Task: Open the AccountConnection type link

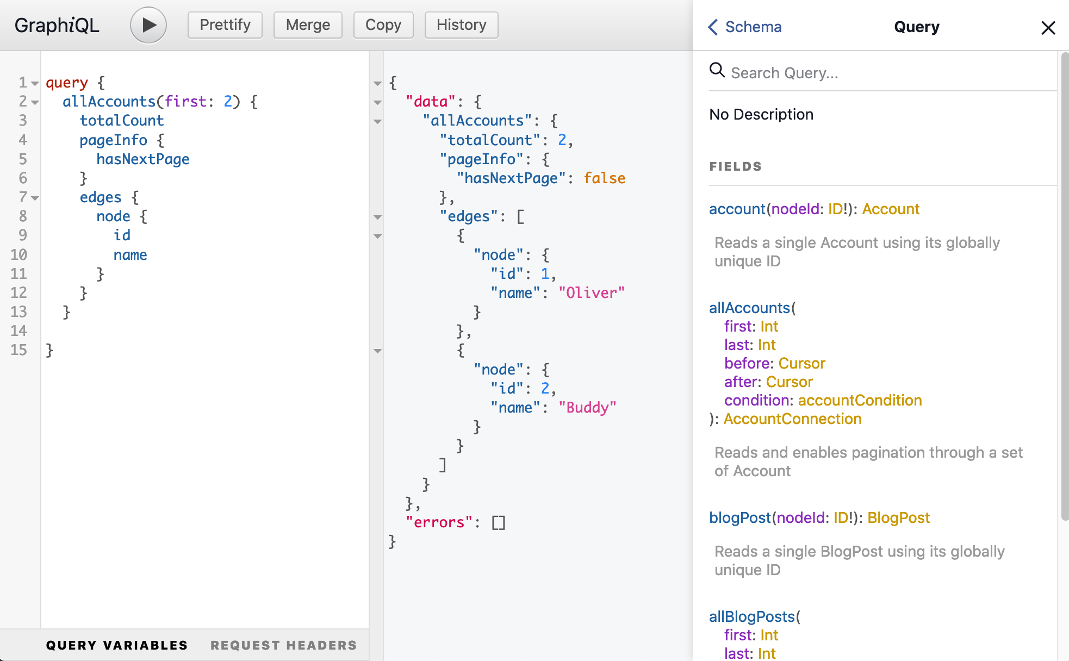Action: [792, 419]
